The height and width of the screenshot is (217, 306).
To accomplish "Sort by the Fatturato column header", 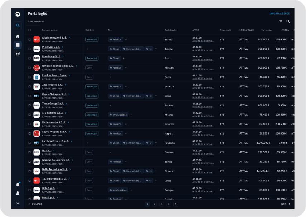I will point(266,30).
